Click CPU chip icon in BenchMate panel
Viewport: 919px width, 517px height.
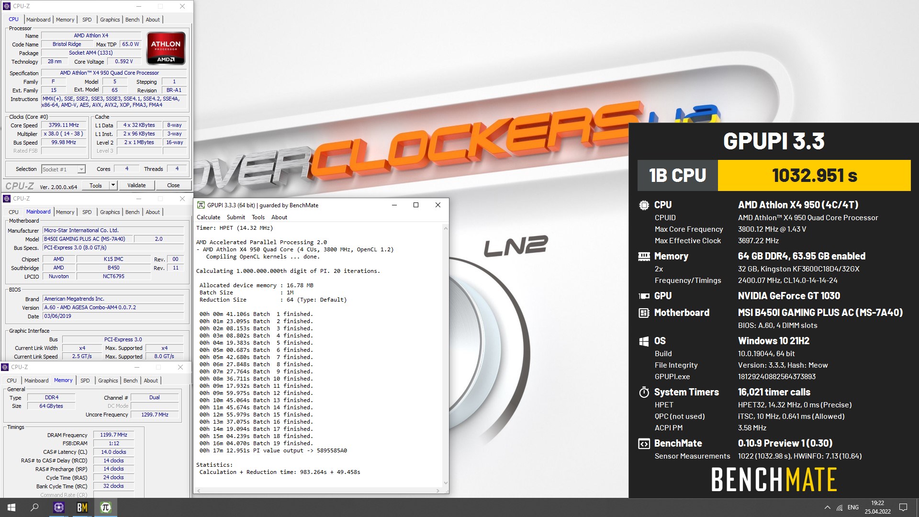coord(644,205)
